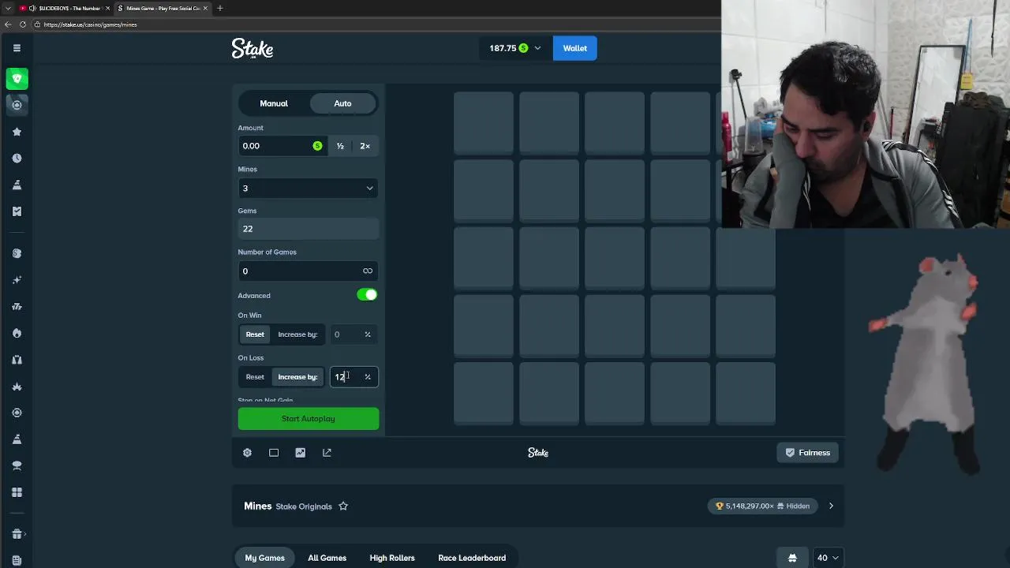Image resolution: width=1010 pixels, height=568 pixels.
Task: Select Increase by under On Win
Action: pyautogui.click(x=297, y=334)
